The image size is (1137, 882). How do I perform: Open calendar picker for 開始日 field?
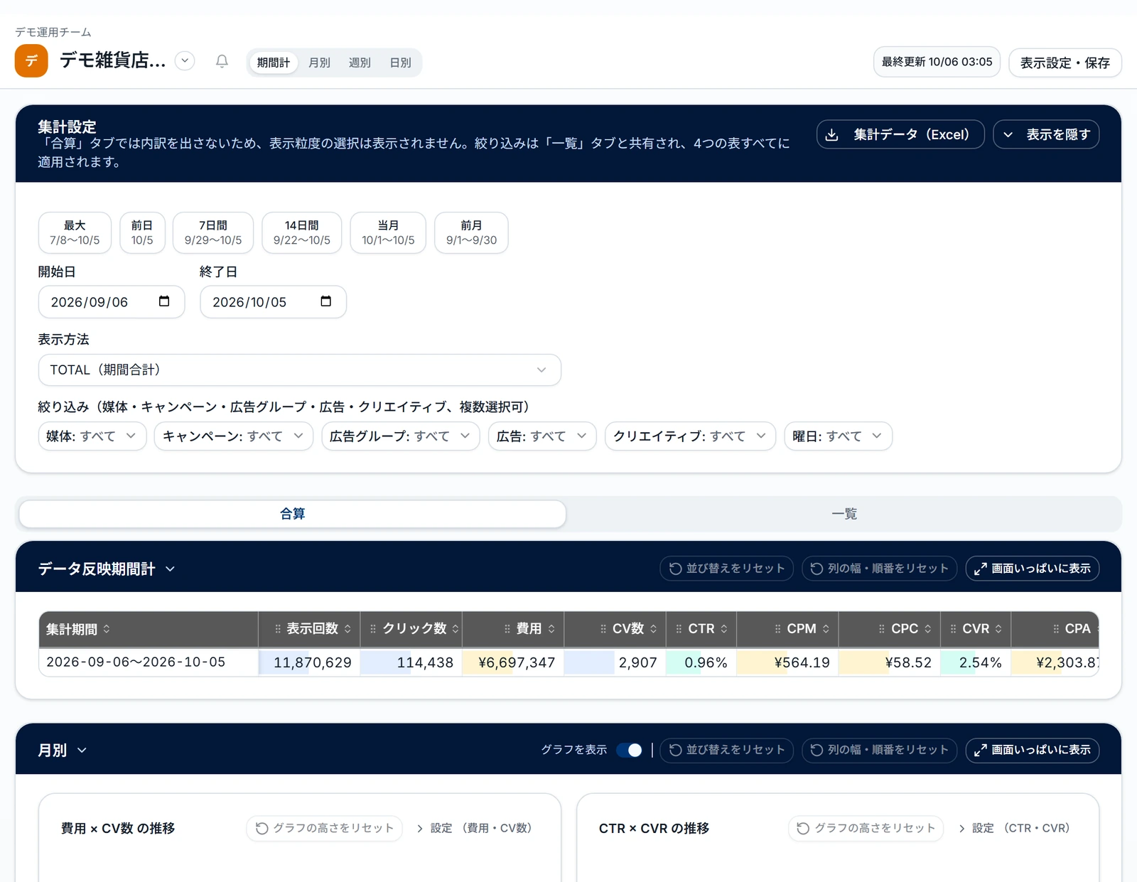click(164, 301)
